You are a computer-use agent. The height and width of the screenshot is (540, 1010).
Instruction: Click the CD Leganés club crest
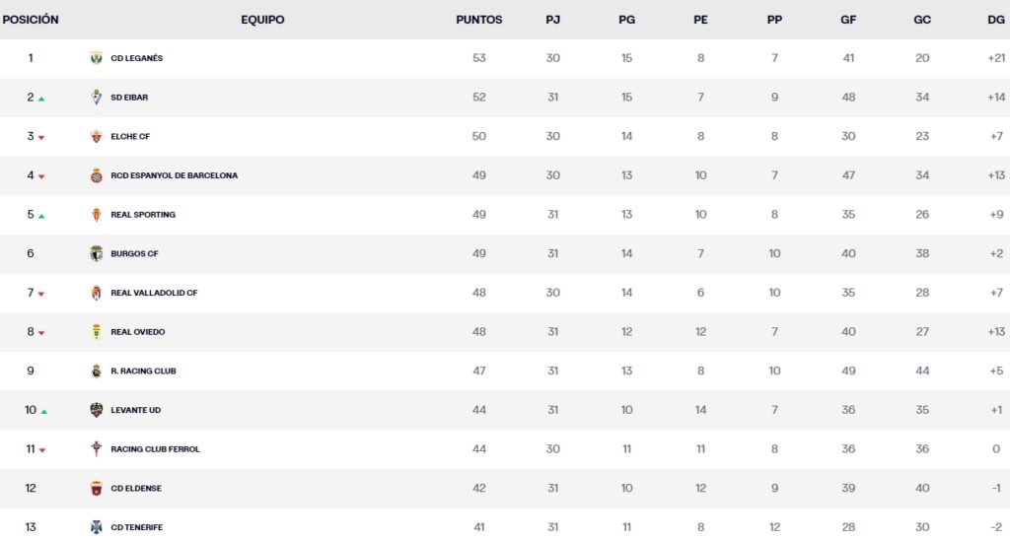pos(97,58)
